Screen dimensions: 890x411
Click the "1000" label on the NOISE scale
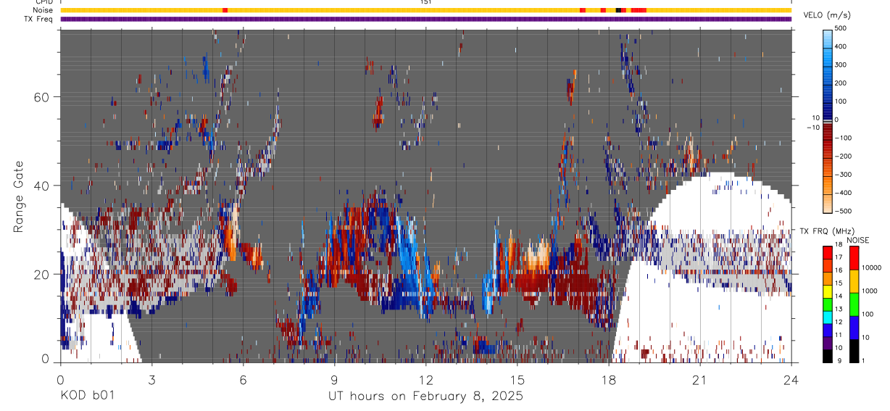pyautogui.click(x=870, y=291)
